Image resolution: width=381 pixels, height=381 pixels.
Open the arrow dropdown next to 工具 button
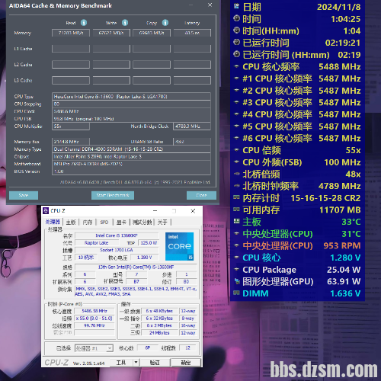[x=136, y=362]
